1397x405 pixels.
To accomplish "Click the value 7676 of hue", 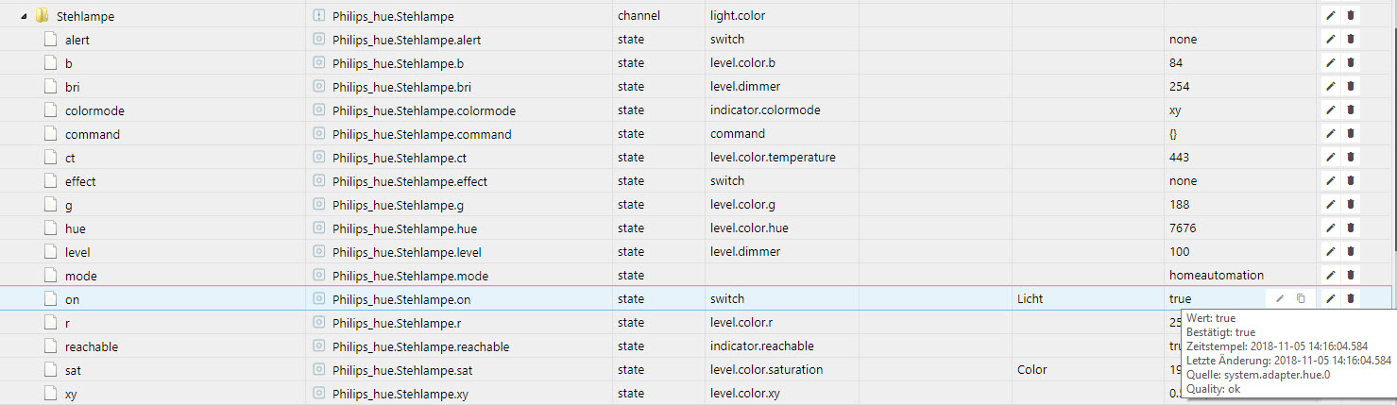I will pyautogui.click(x=1183, y=228).
